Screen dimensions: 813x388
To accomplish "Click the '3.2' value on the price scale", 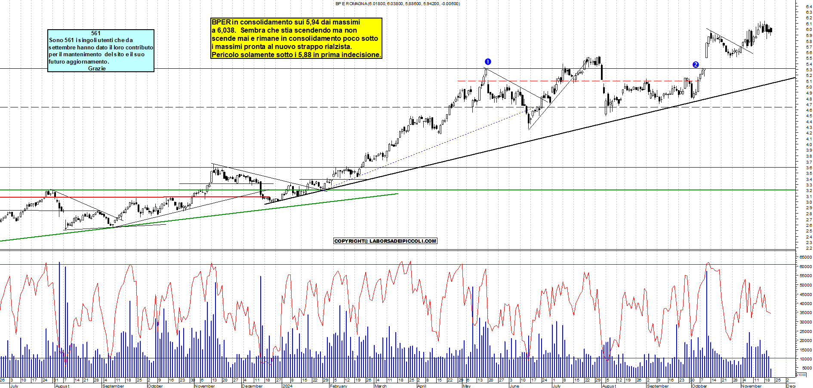I will [x=809, y=190].
